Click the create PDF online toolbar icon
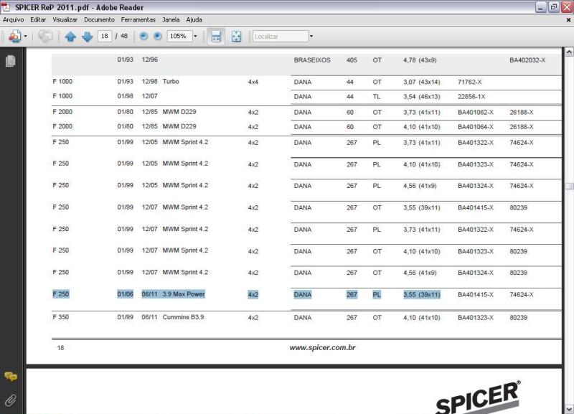The height and width of the screenshot is (414, 574). tap(14, 37)
